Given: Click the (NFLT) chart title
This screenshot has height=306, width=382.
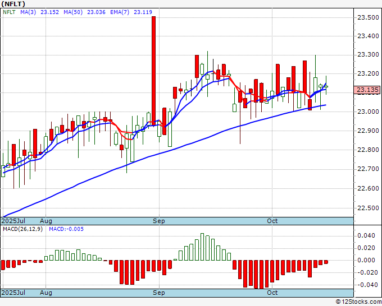Looking at the screenshot, I should click(13, 4).
